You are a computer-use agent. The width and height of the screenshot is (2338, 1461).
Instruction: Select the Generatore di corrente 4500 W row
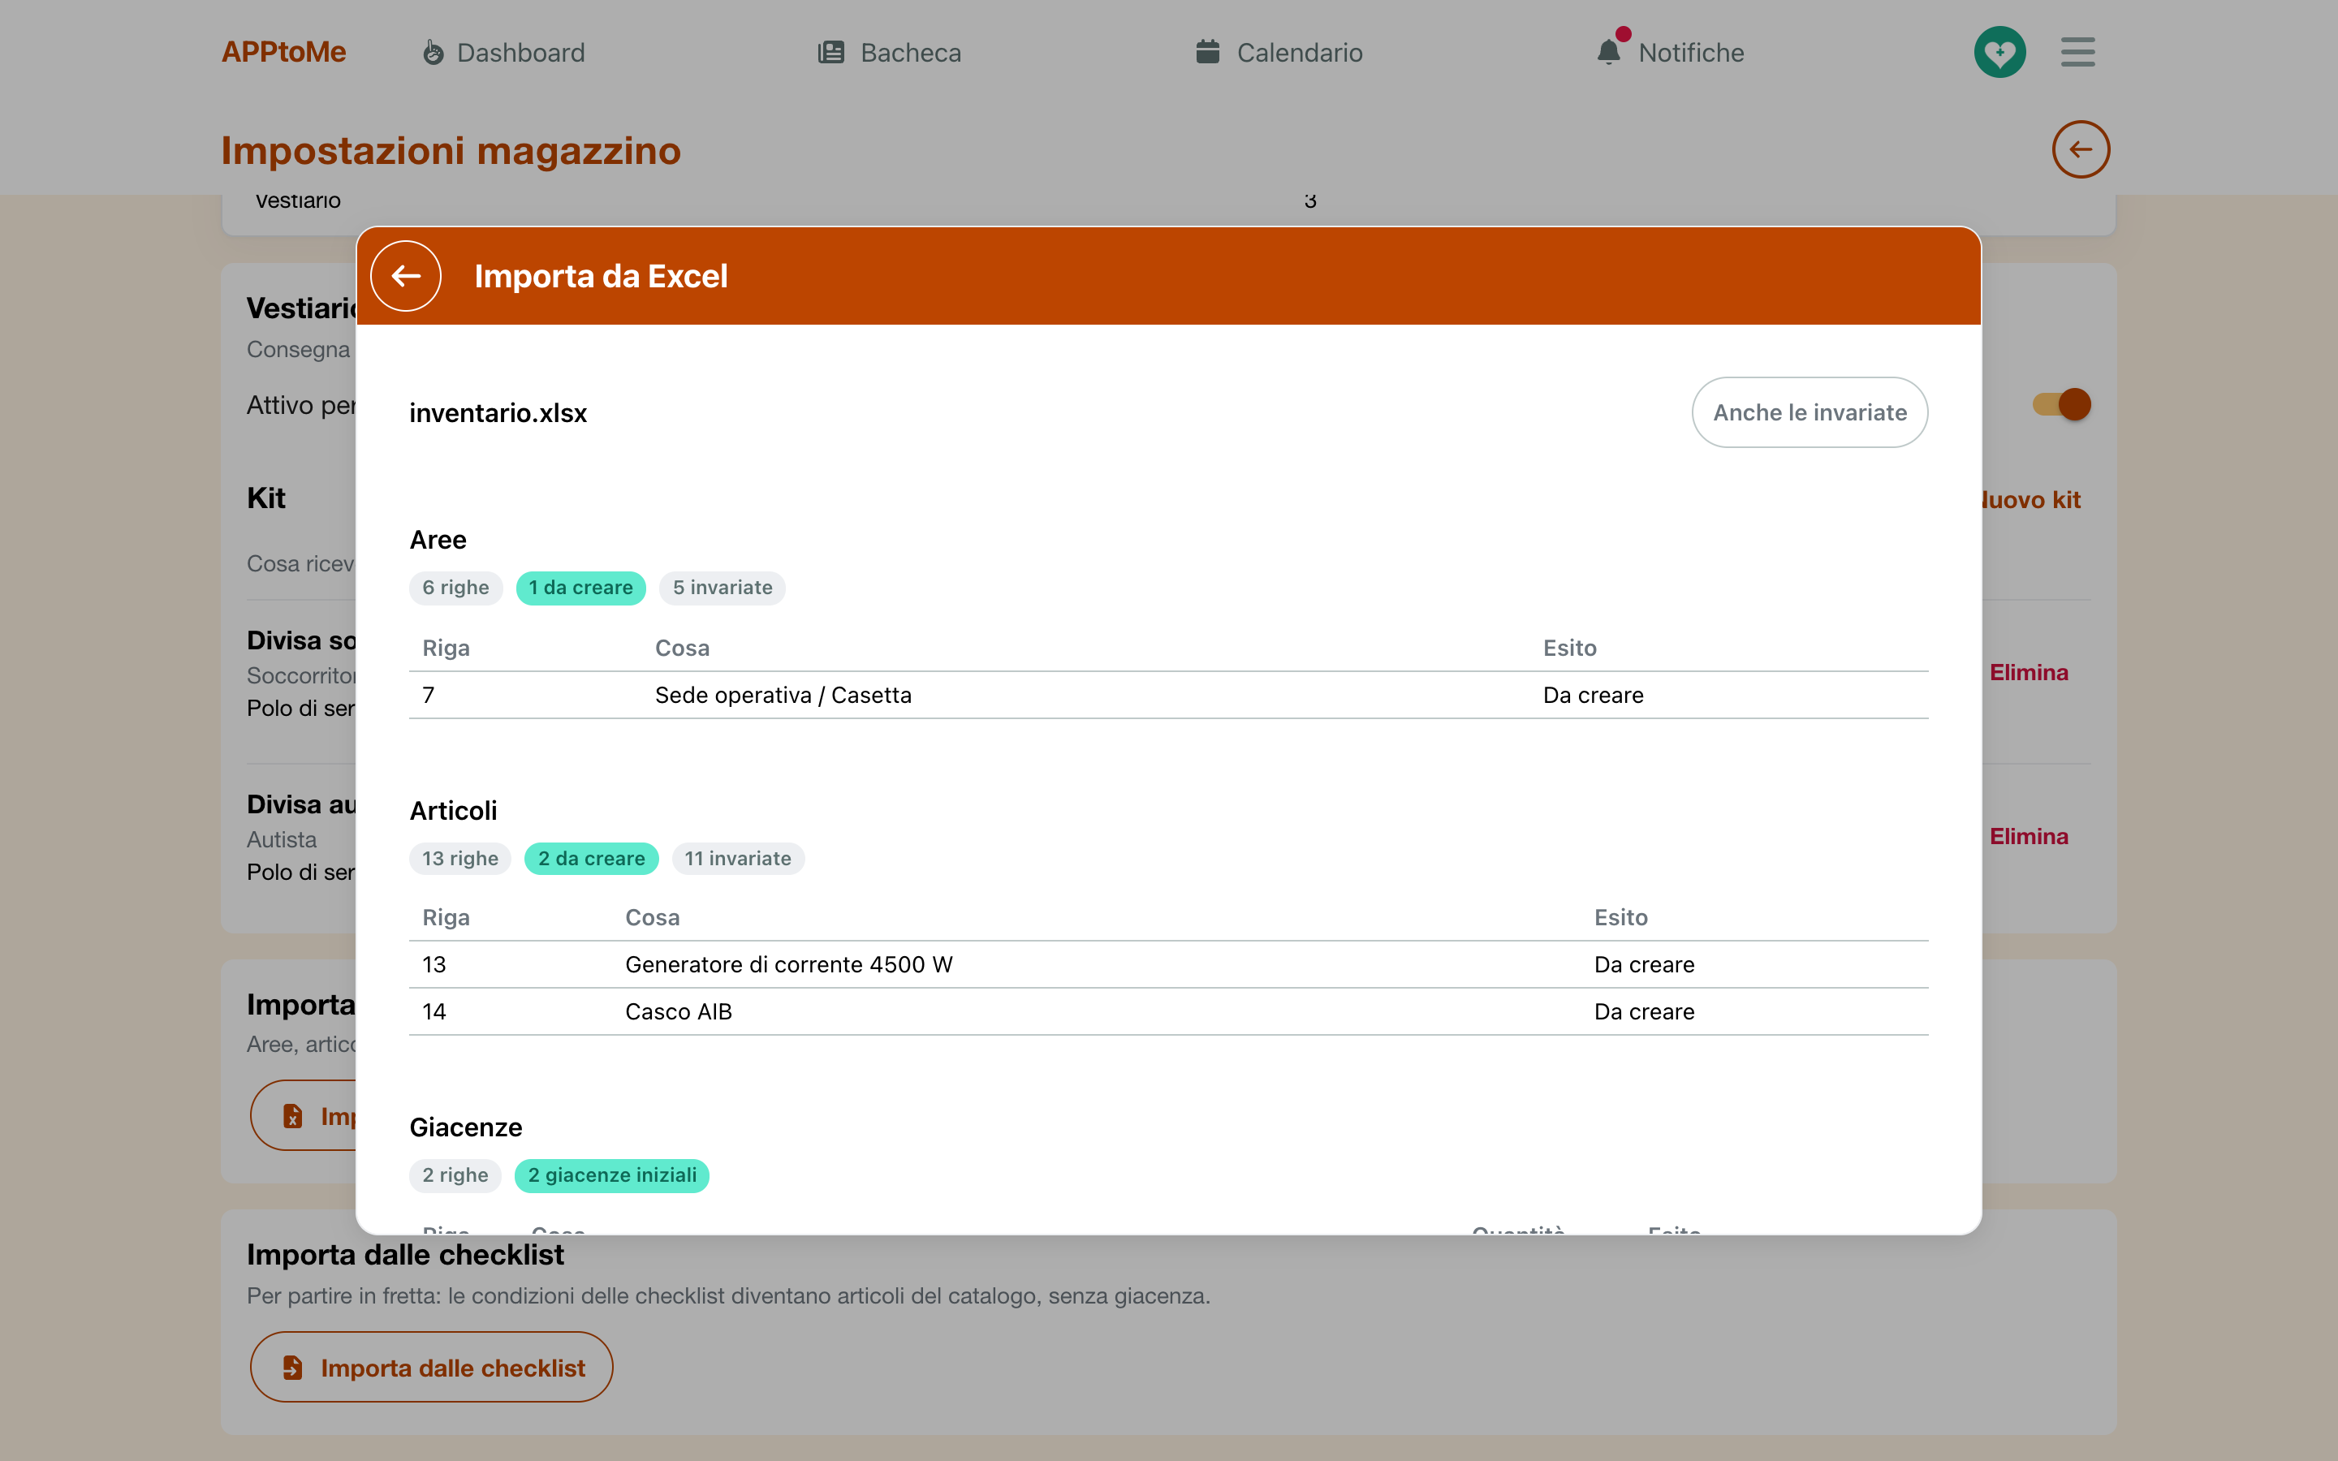(1169, 964)
